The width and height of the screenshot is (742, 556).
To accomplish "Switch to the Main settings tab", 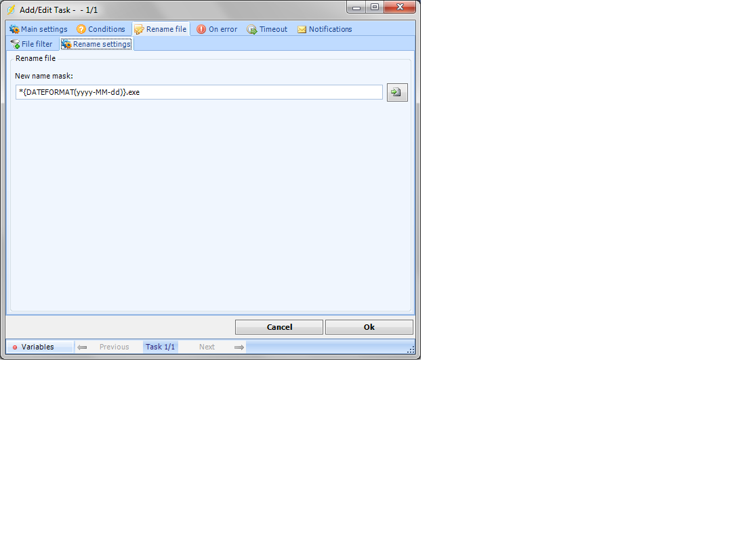I will tap(39, 30).
